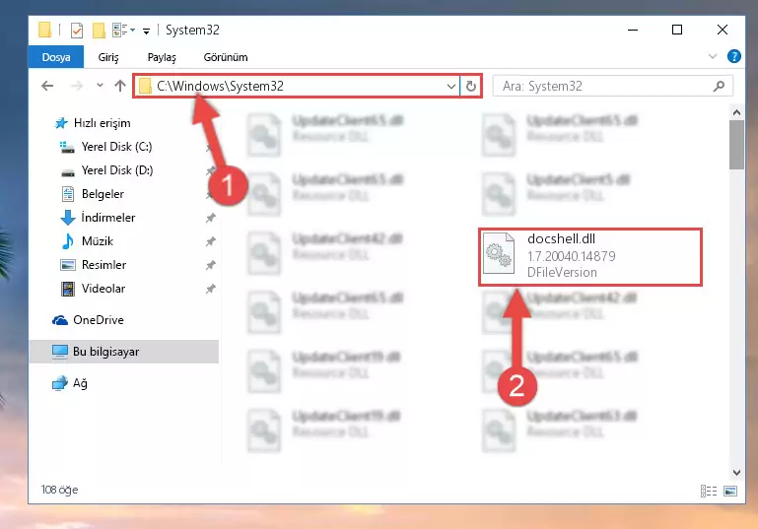The image size is (758, 529).
Task: Open the Belgeler folder in sidebar
Action: pos(103,194)
